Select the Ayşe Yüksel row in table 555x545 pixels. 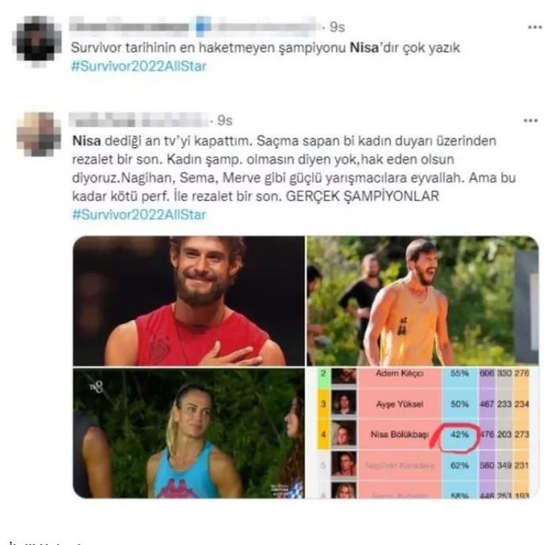pyautogui.click(x=423, y=404)
